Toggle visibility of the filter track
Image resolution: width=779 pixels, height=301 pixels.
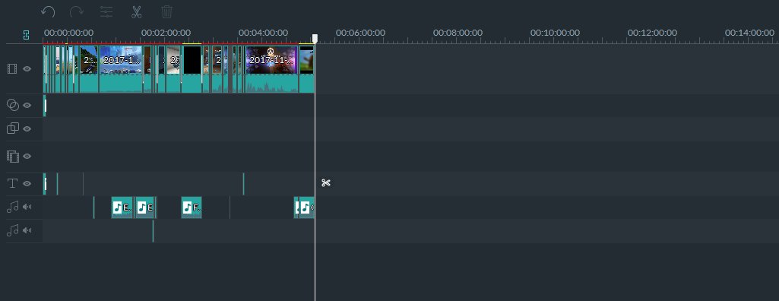(27, 106)
